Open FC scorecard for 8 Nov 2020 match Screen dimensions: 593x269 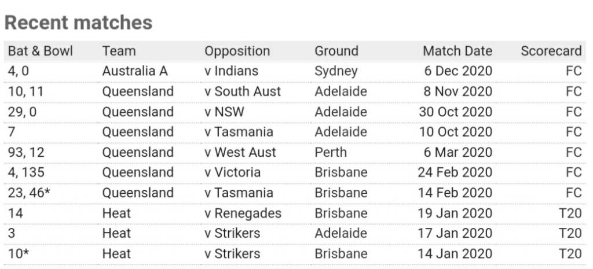pos(574,91)
